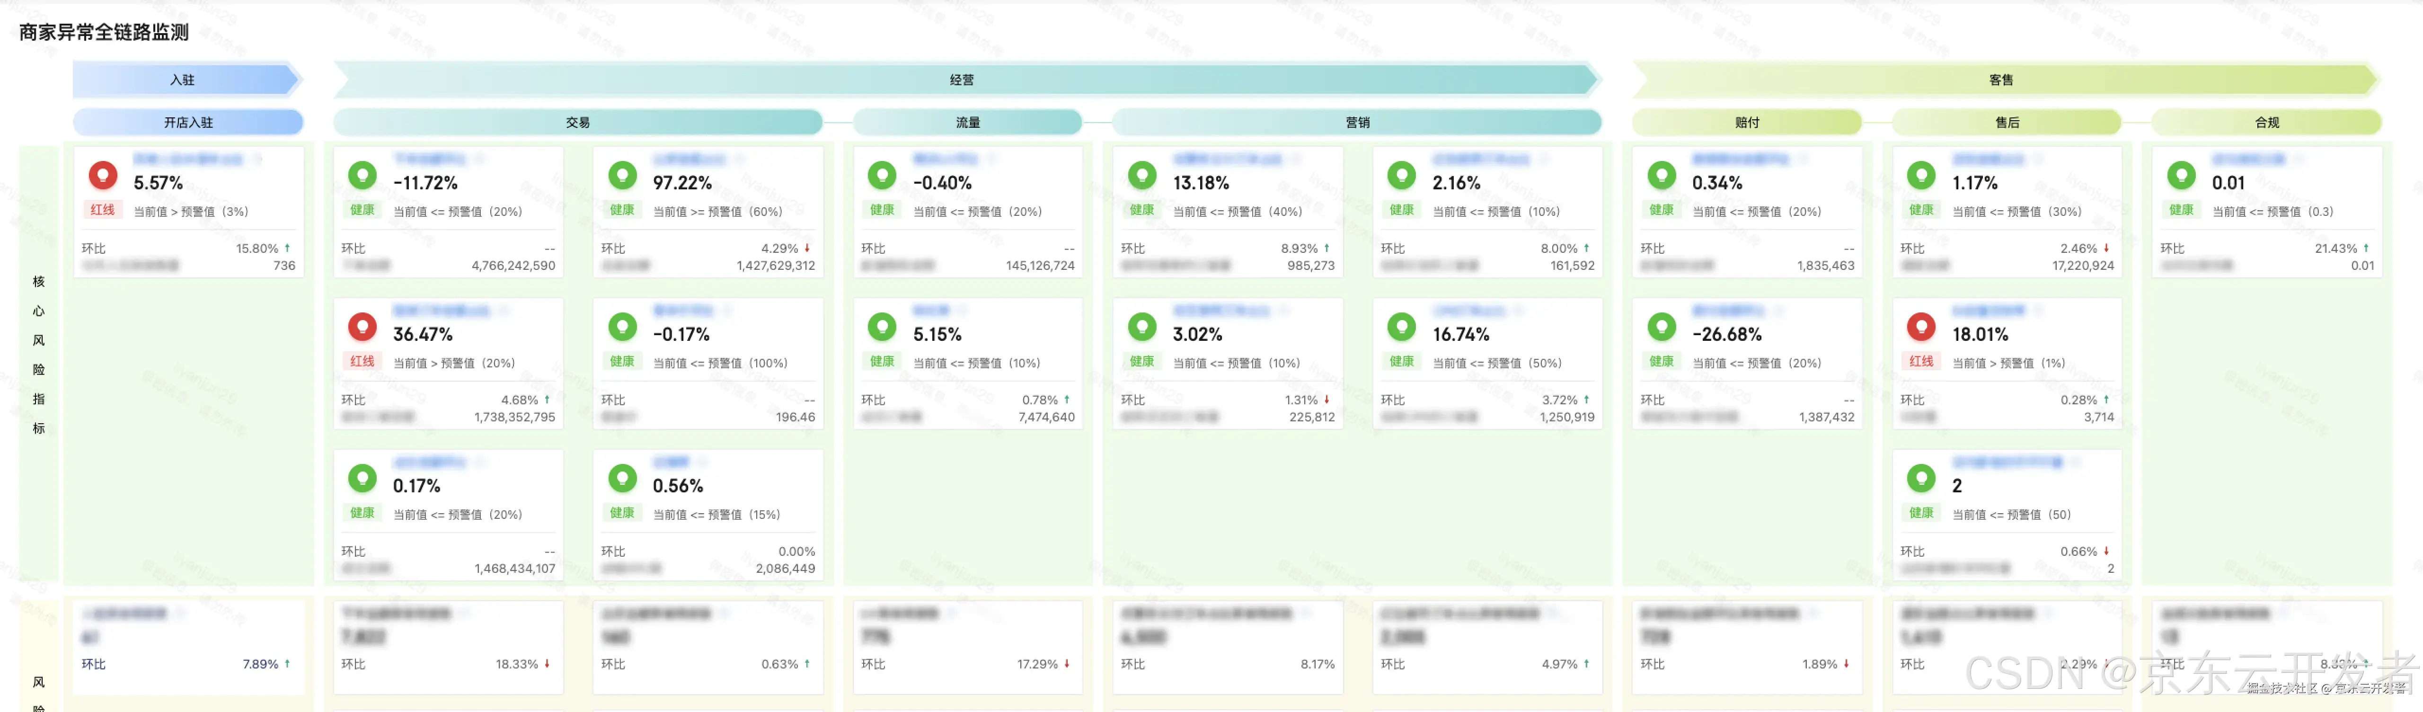
Task: Click the 红线 status tag under 5.57%
Action: [x=103, y=210]
